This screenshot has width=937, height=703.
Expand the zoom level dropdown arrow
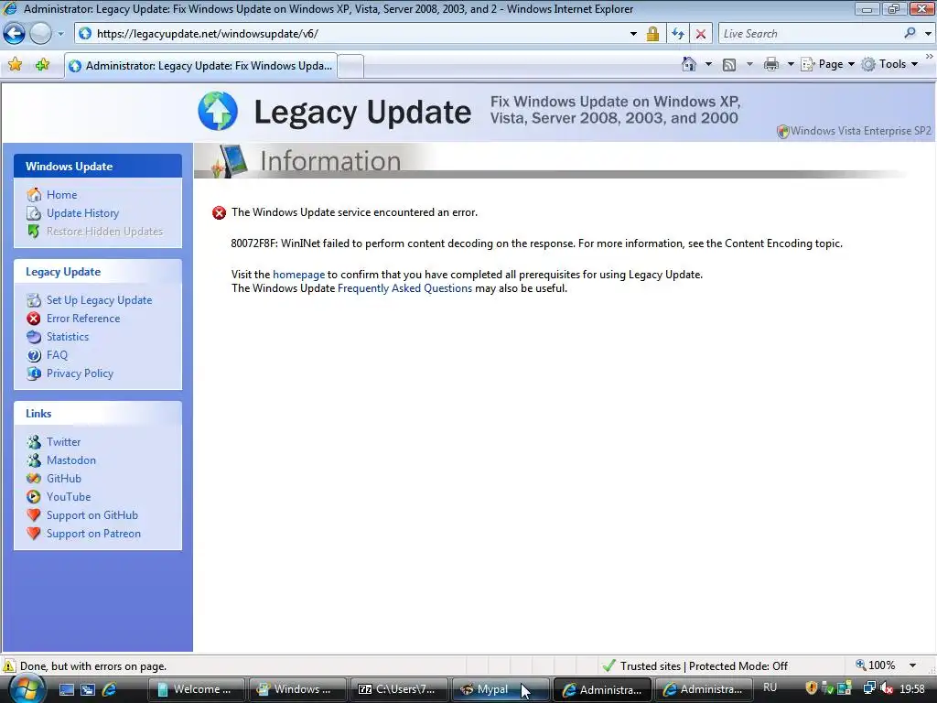click(x=912, y=666)
